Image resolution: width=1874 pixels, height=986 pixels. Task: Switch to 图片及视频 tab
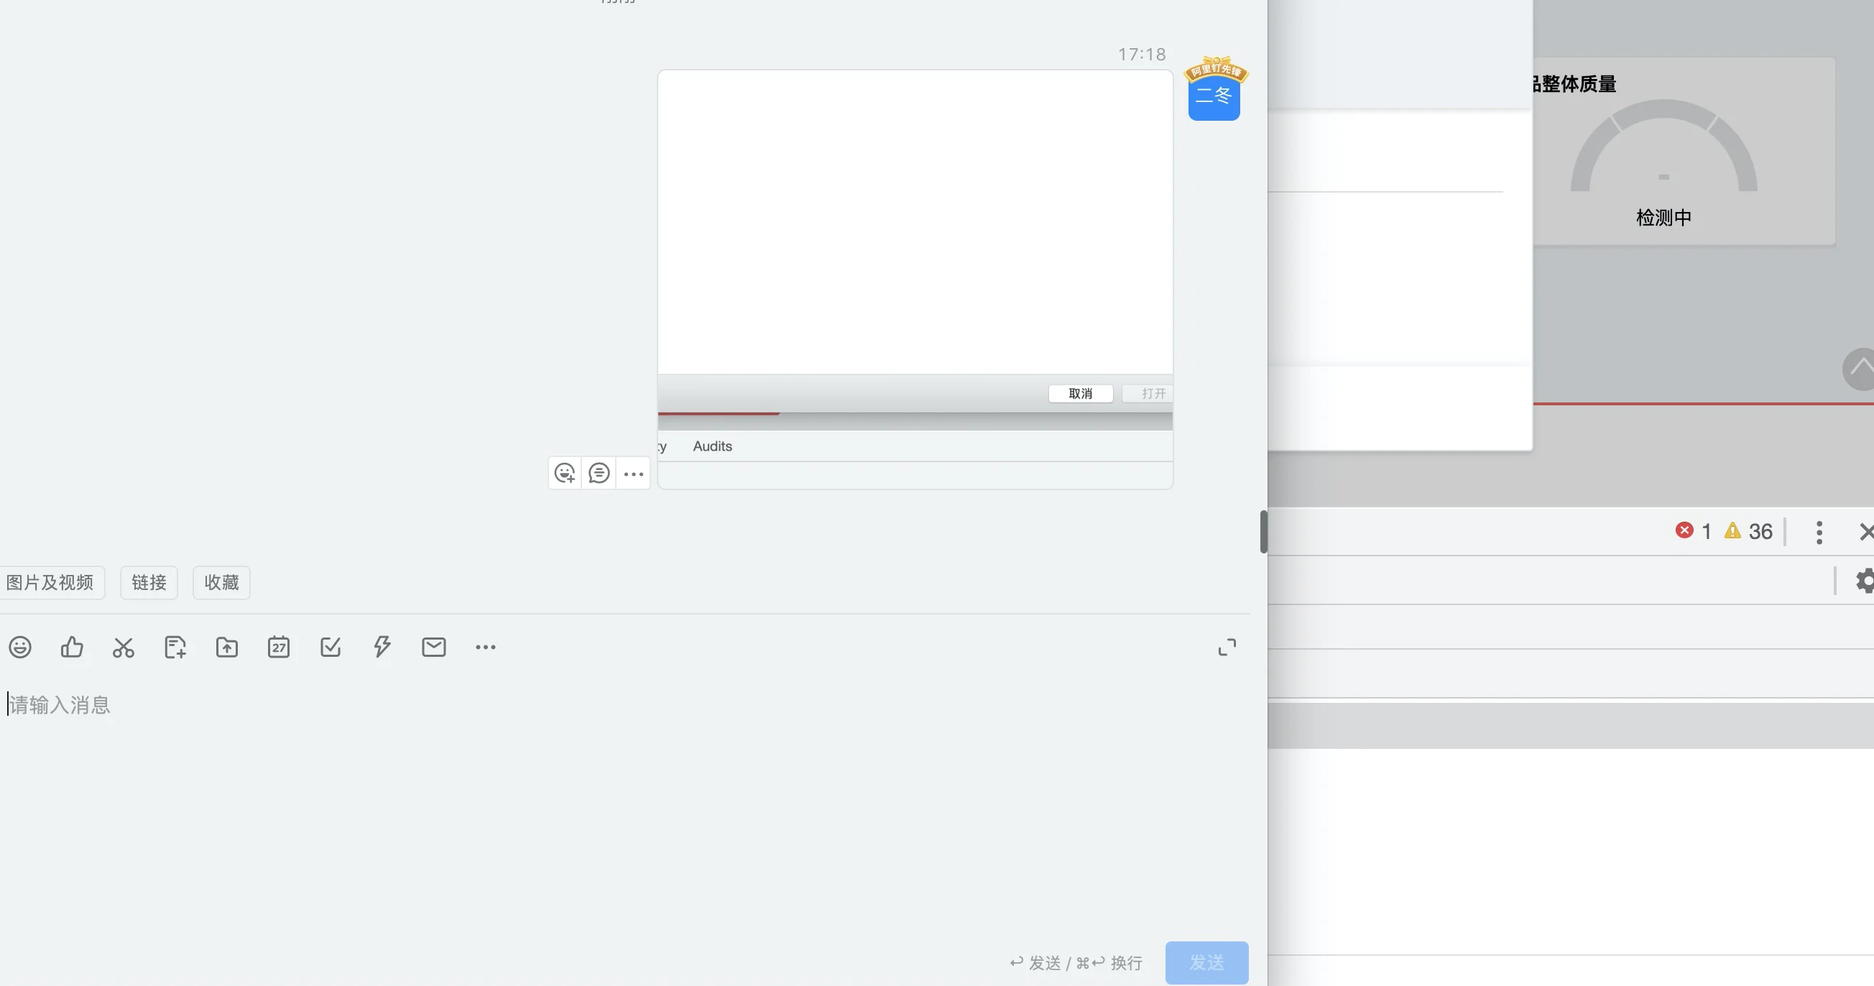[50, 582]
